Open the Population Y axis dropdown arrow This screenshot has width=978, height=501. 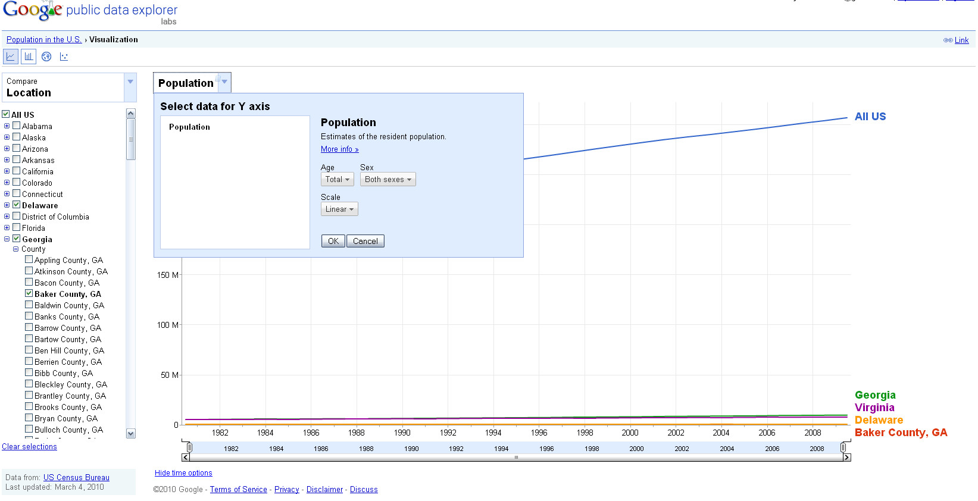pos(224,82)
